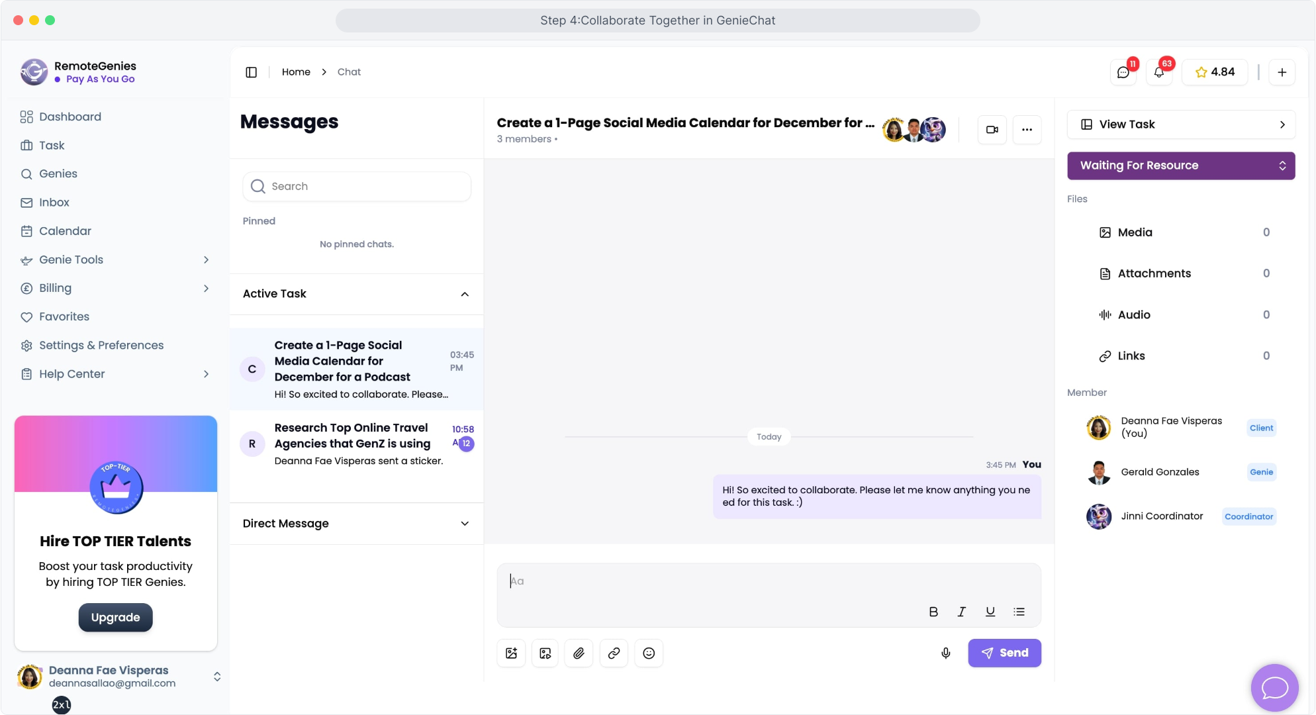Screen dimensions: 1316x715
Task: Attach a file with paperclip icon
Action: pyautogui.click(x=579, y=653)
